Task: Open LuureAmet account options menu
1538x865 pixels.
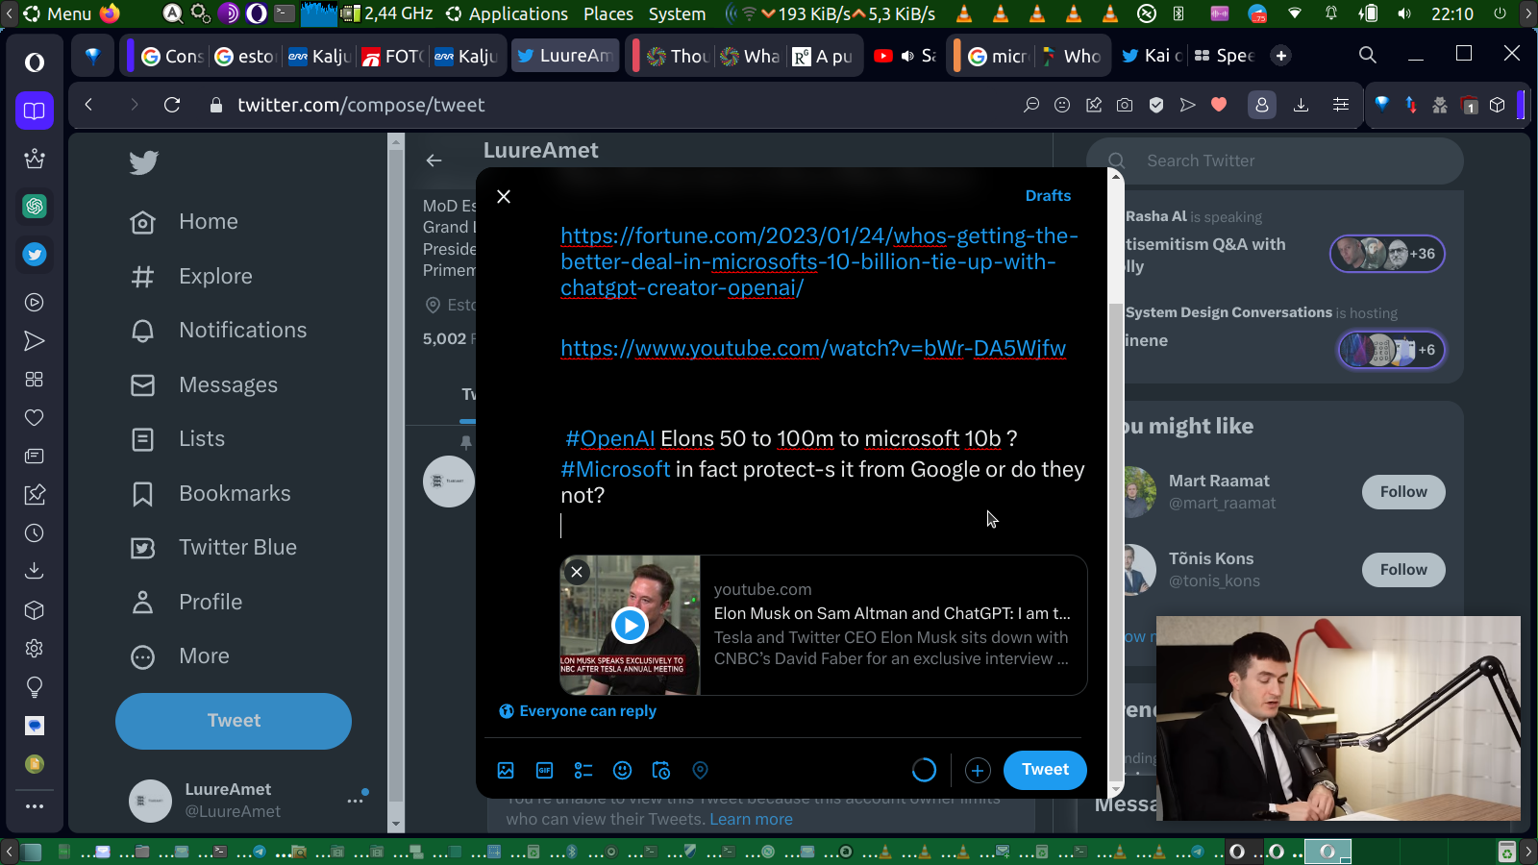Action: point(356,800)
